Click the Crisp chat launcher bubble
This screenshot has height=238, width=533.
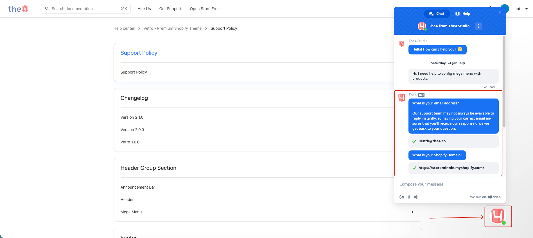(498, 216)
